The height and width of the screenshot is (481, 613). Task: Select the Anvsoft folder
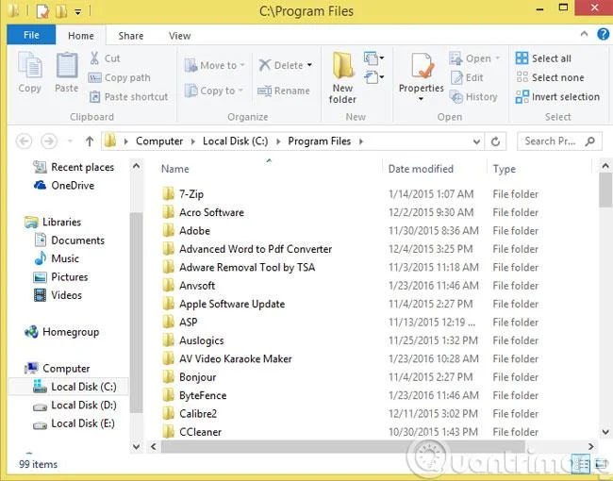197,286
